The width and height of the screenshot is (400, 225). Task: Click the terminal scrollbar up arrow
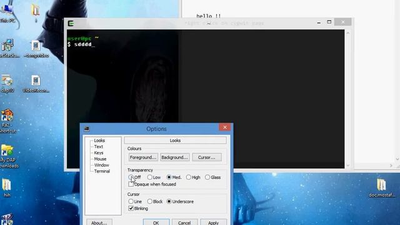point(347,33)
